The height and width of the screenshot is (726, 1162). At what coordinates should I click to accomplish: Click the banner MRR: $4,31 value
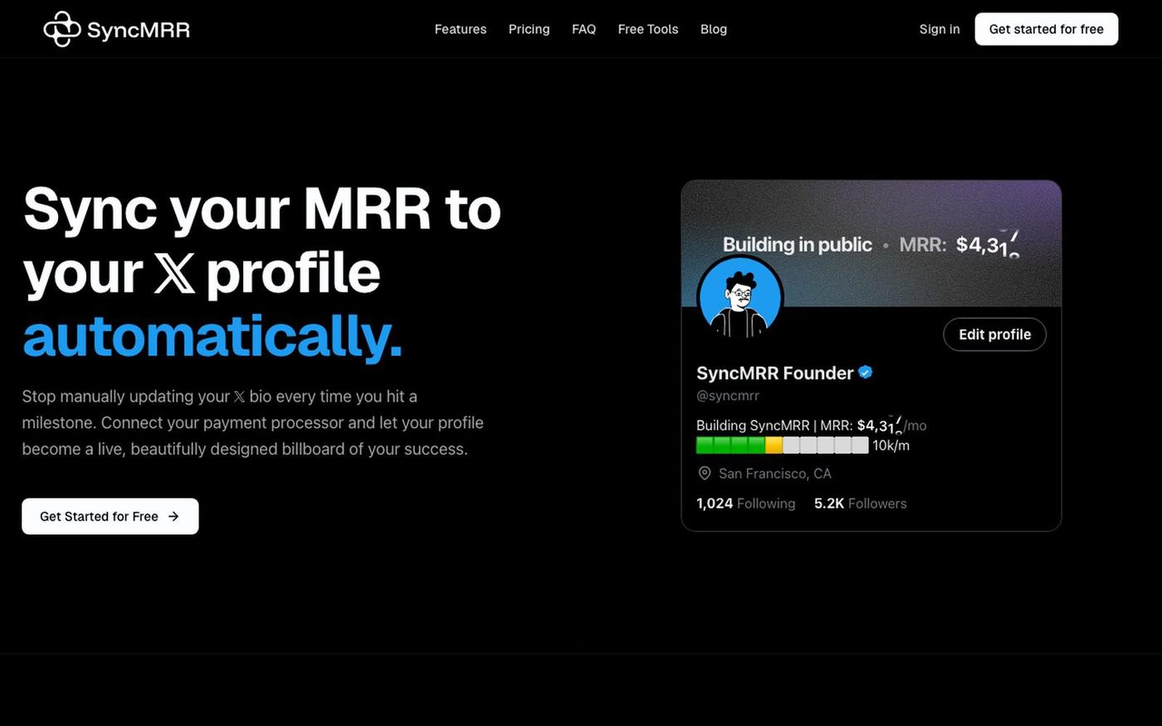tap(959, 244)
